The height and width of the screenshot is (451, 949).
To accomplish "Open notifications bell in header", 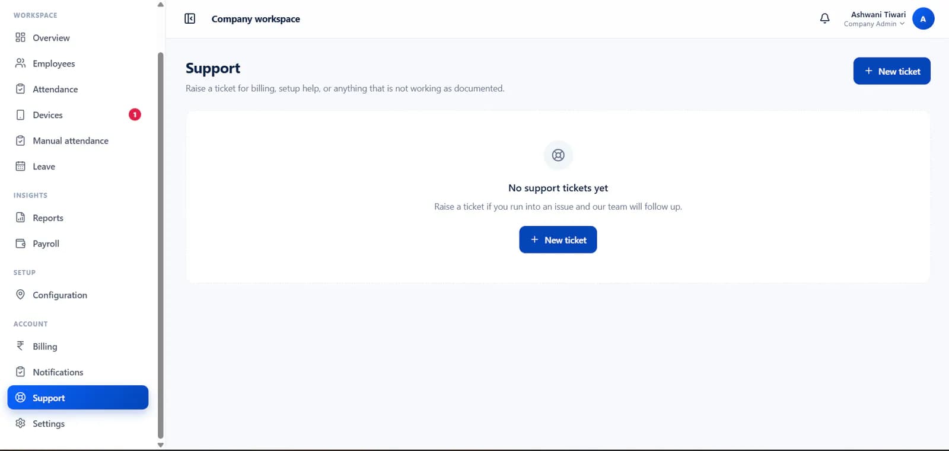I will [x=824, y=19].
